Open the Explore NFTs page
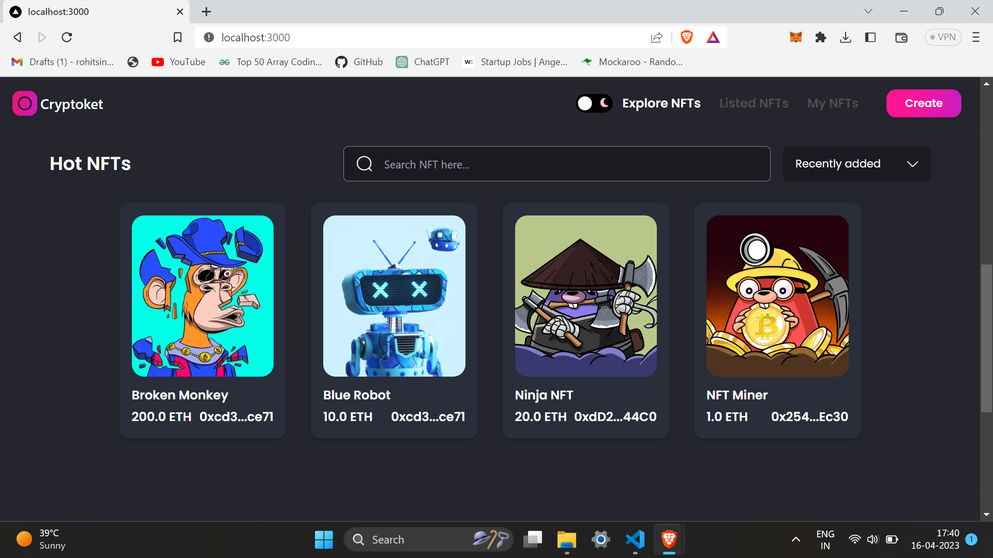The width and height of the screenshot is (993, 558). pos(661,103)
